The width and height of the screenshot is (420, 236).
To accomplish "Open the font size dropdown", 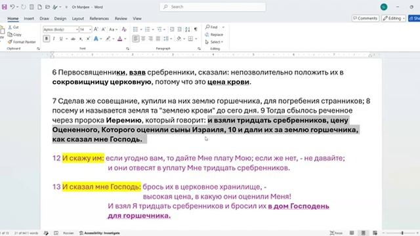I will pos(90,29).
